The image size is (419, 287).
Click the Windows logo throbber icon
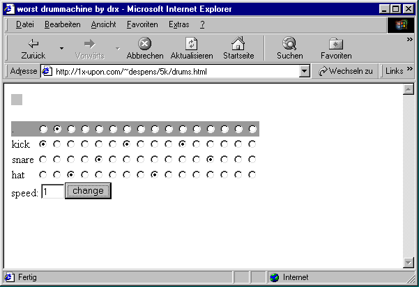tap(401, 25)
